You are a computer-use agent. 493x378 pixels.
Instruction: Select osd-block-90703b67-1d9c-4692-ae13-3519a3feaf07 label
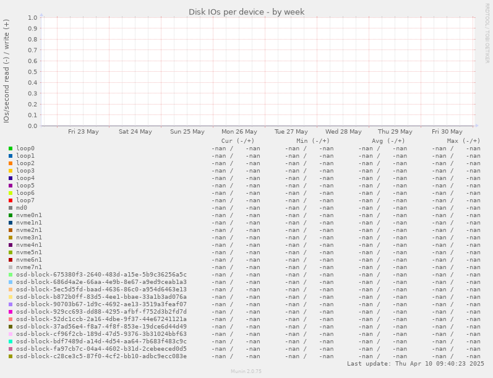tap(101, 304)
